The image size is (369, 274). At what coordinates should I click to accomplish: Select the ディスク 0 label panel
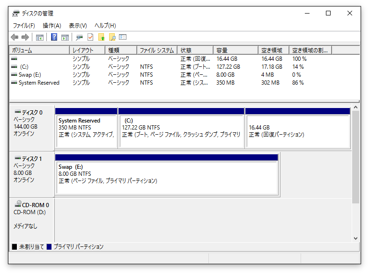click(32, 128)
